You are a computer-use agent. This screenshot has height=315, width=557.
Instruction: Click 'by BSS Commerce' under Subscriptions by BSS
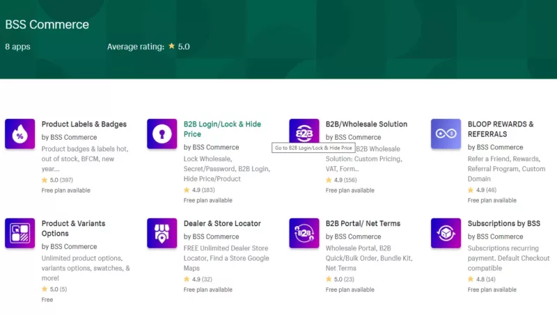coord(496,236)
